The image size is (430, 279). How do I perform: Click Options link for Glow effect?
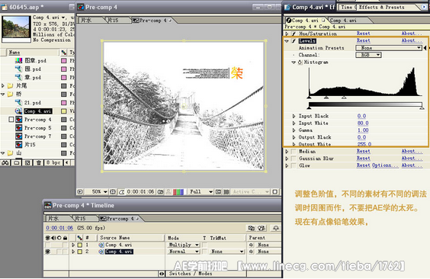click(381, 165)
